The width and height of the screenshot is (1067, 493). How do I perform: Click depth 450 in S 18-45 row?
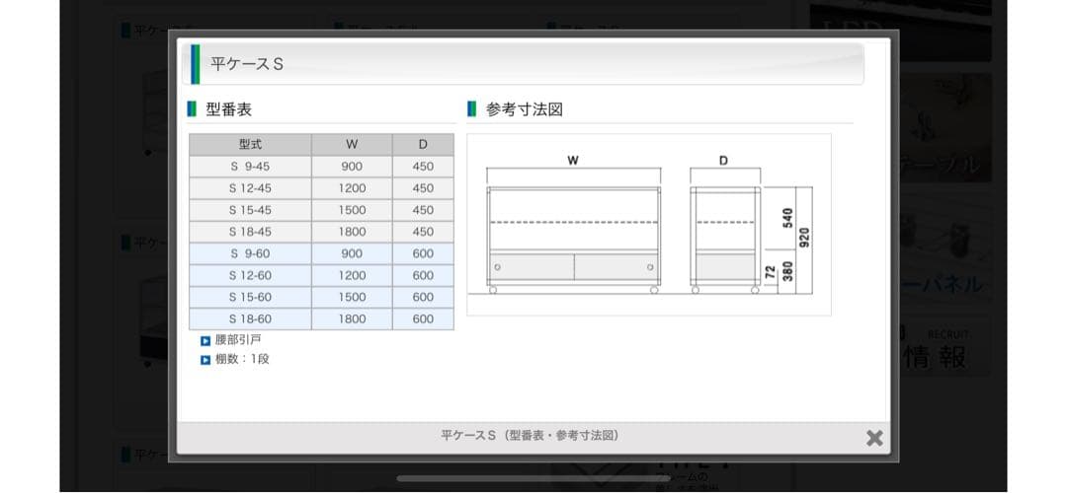(x=423, y=232)
